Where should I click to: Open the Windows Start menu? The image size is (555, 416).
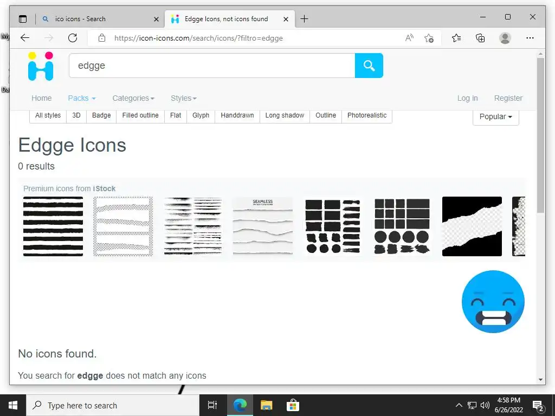(13, 405)
